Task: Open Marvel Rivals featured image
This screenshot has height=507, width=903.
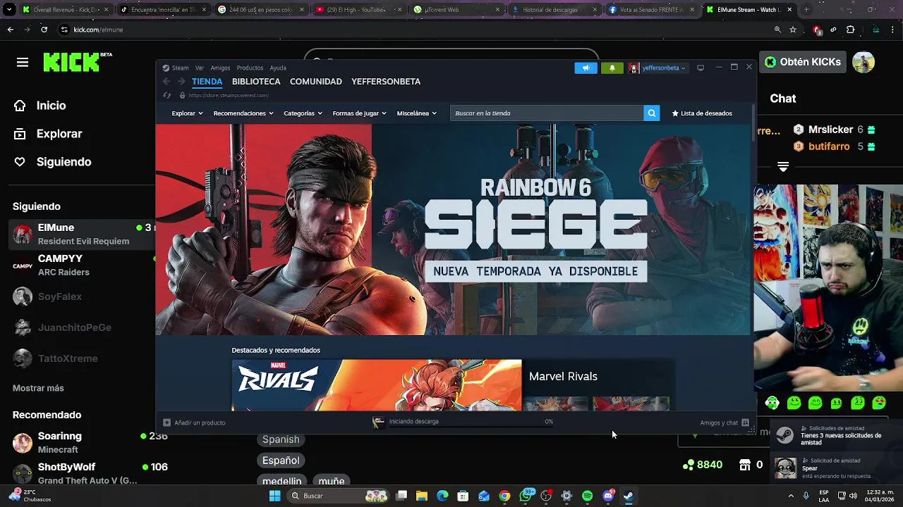Action: pos(377,385)
